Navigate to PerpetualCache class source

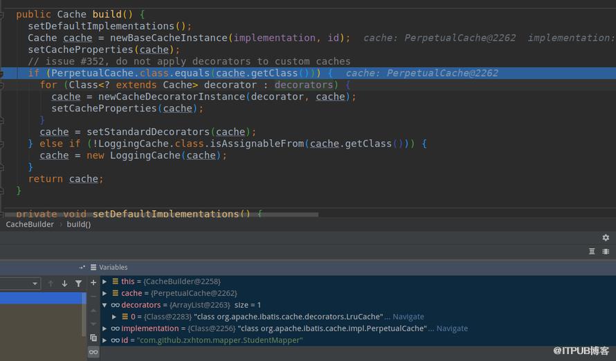click(x=452, y=328)
